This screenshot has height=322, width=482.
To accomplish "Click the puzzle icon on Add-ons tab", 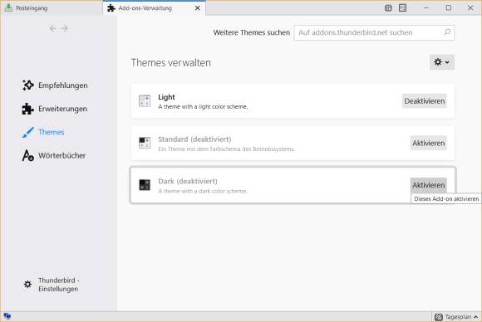I will tap(111, 8).
